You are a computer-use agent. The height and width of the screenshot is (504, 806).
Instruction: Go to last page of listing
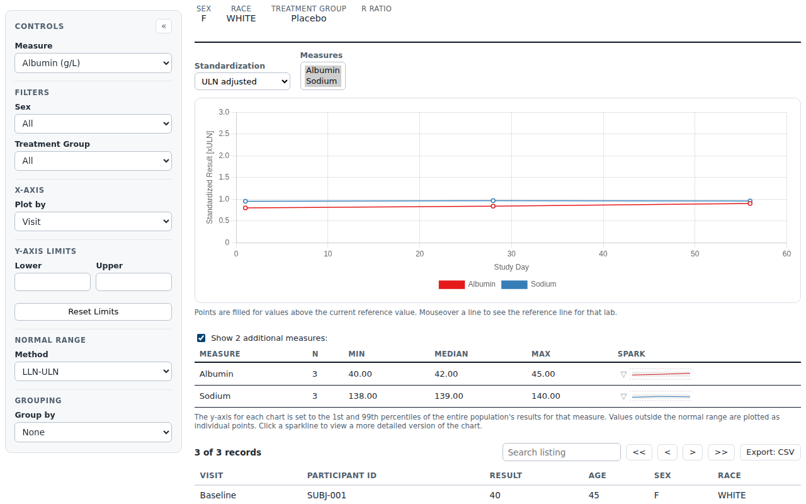click(x=721, y=452)
